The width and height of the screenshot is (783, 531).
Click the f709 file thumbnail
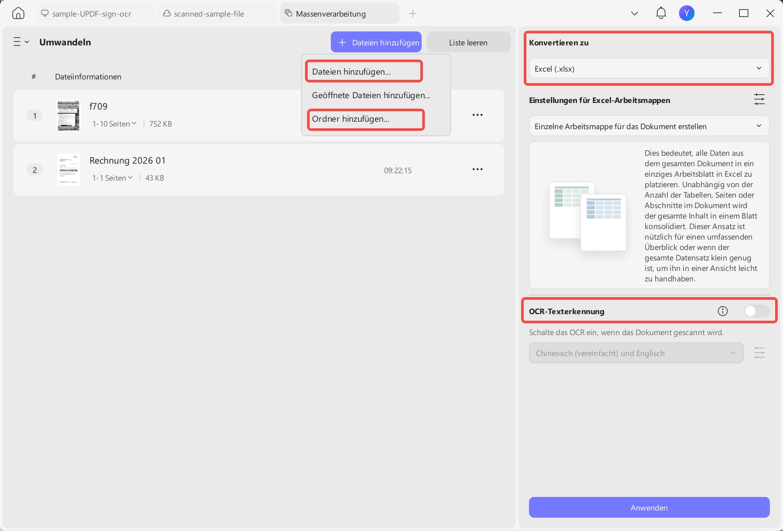[x=69, y=116]
